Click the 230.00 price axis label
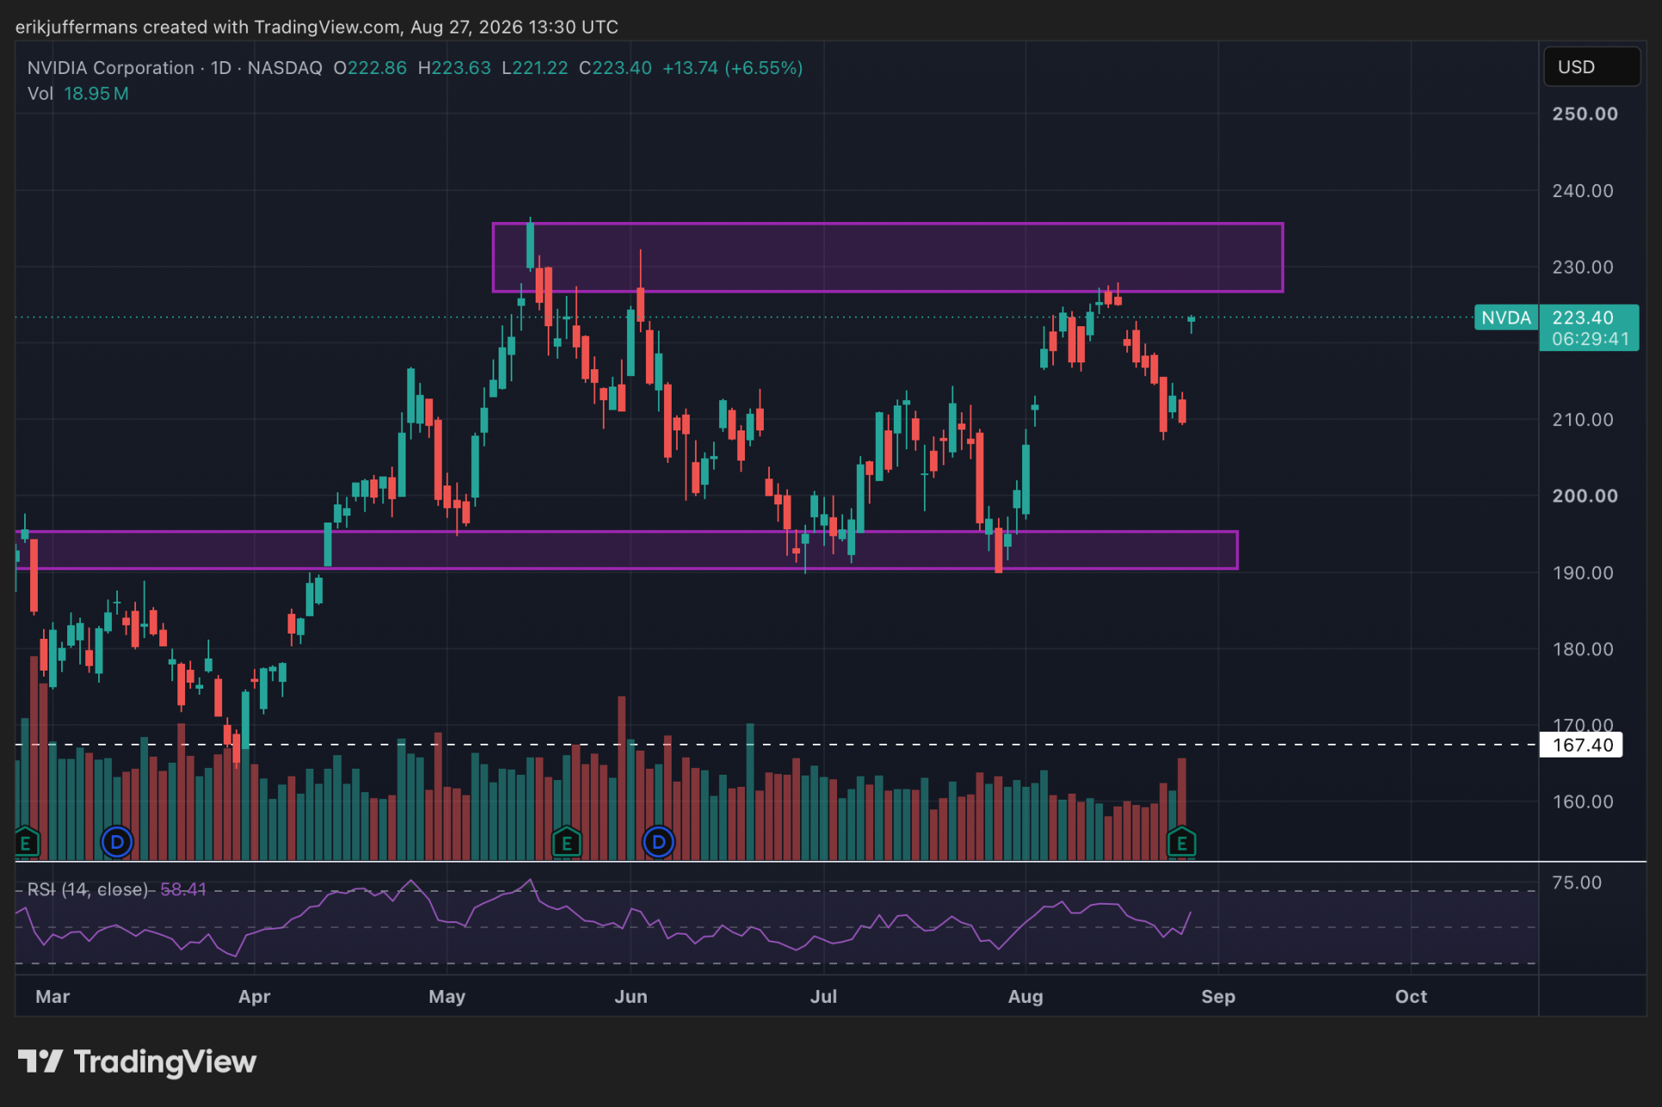This screenshot has height=1107, width=1662. point(1583,267)
